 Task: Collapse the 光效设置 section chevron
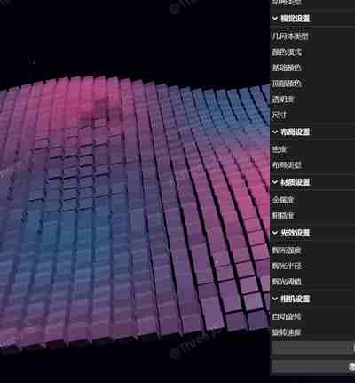[x=275, y=233]
